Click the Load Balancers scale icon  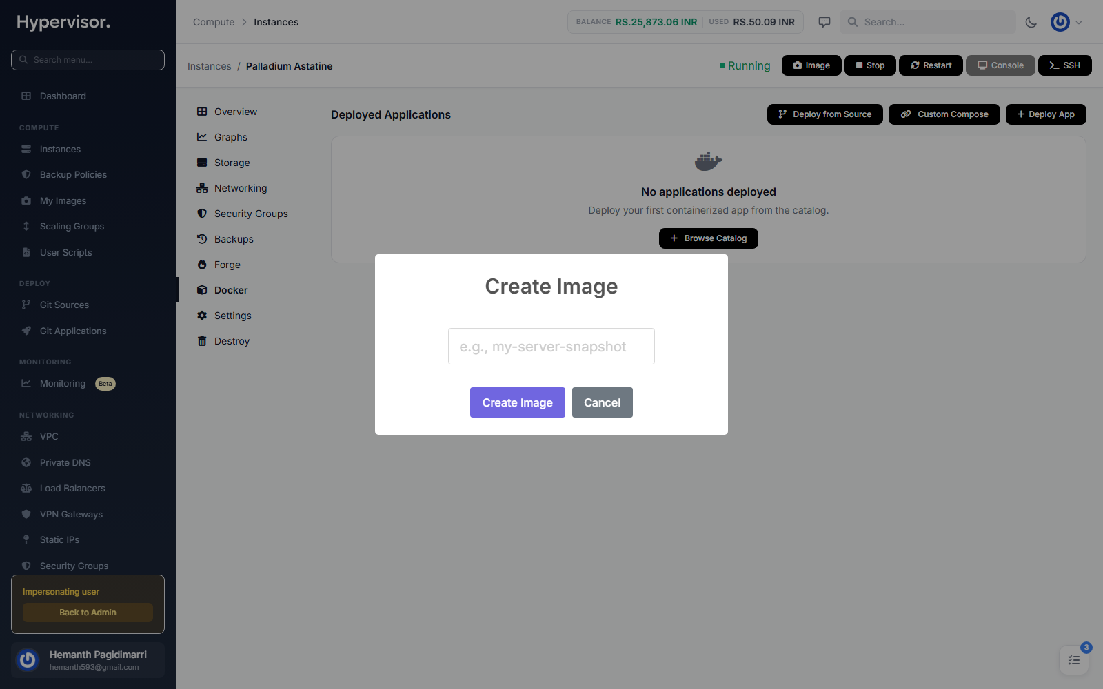tap(26, 488)
